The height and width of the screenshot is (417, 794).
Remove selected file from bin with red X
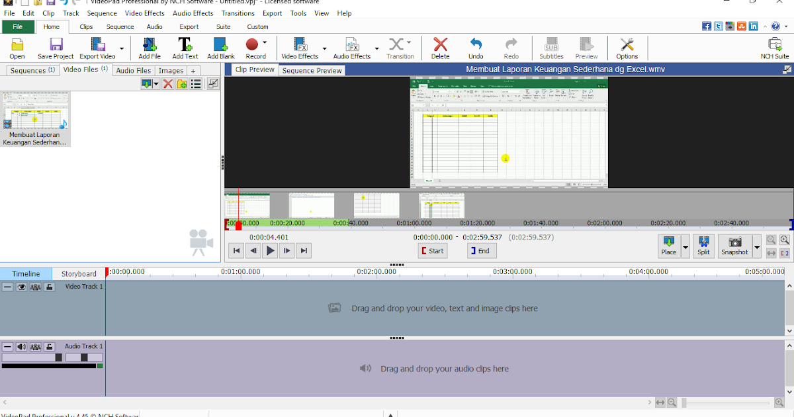point(167,83)
